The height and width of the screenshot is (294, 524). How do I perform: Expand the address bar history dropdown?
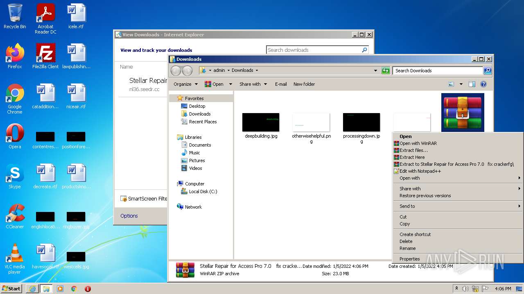click(375, 71)
